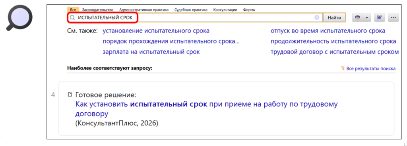
Task: Switch to the Формы tab
Action: (249, 10)
